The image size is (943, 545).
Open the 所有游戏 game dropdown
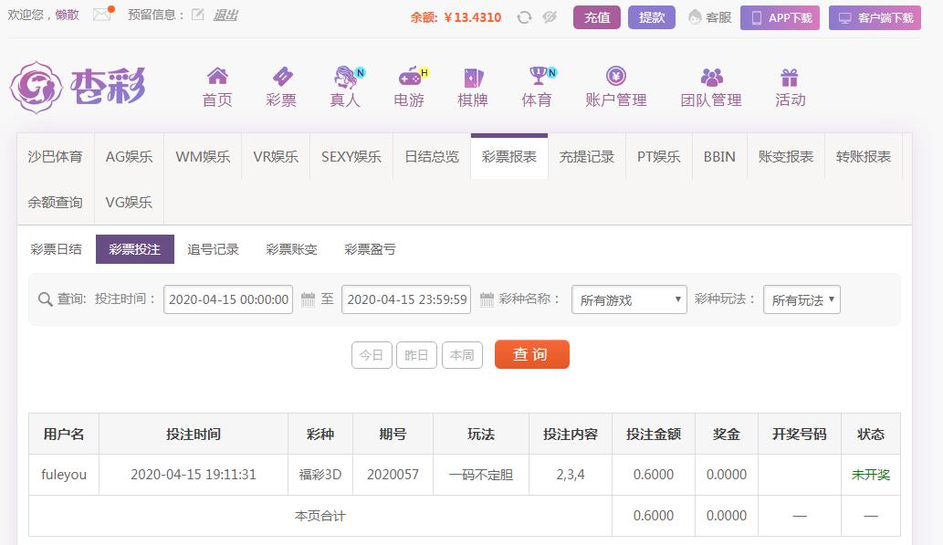pyautogui.click(x=629, y=299)
